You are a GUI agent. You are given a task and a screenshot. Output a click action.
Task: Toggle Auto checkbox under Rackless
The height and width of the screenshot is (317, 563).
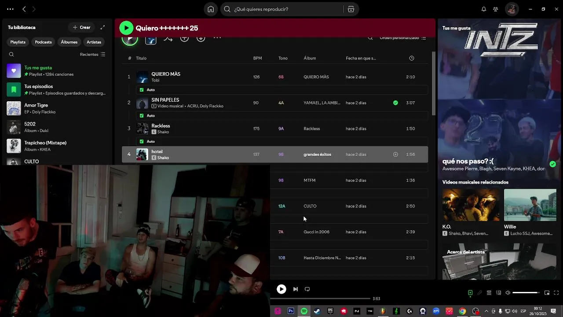coord(142,141)
